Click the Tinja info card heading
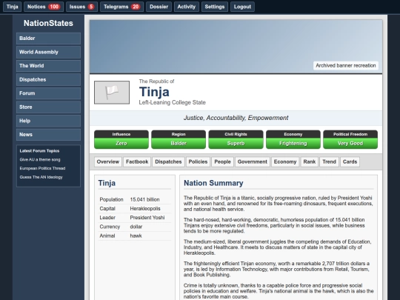This screenshot has width=400, height=300. click(x=107, y=183)
